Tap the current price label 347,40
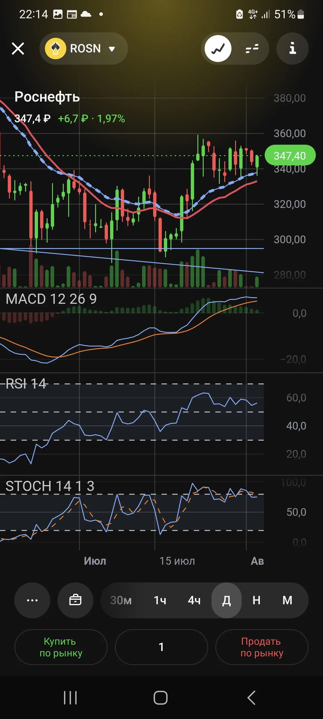323x719 pixels. point(290,155)
